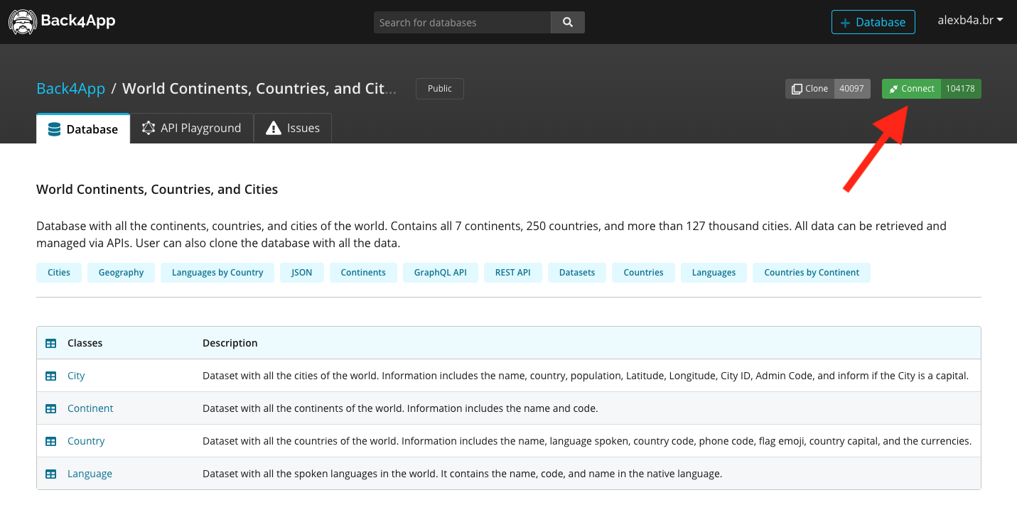Image resolution: width=1017 pixels, height=517 pixels.
Task: Select the Datasets tag
Action: tap(577, 273)
